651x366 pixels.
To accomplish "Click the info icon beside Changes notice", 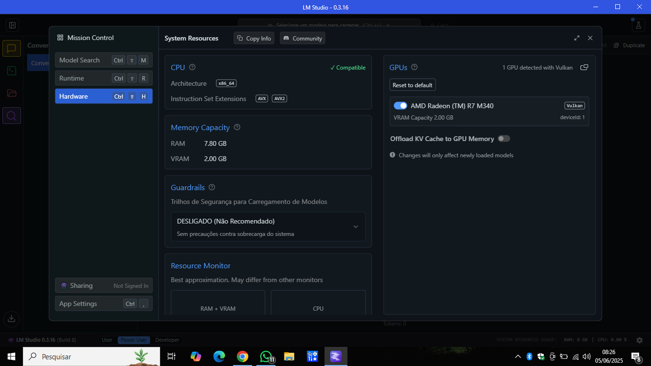I will point(393,155).
